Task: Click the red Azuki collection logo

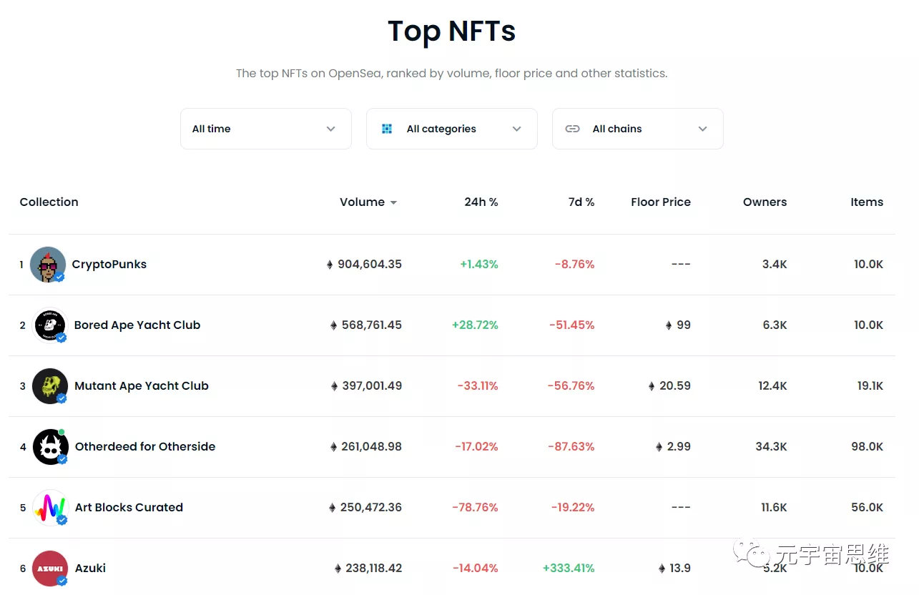Action: [x=51, y=569]
